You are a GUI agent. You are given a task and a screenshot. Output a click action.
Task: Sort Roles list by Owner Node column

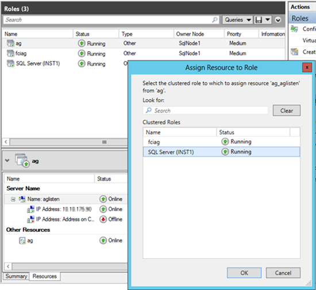pyautogui.click(x=199, y=34)
